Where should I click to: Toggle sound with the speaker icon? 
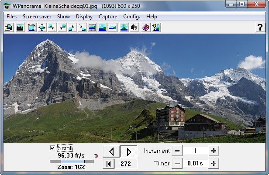coord(134,27)
